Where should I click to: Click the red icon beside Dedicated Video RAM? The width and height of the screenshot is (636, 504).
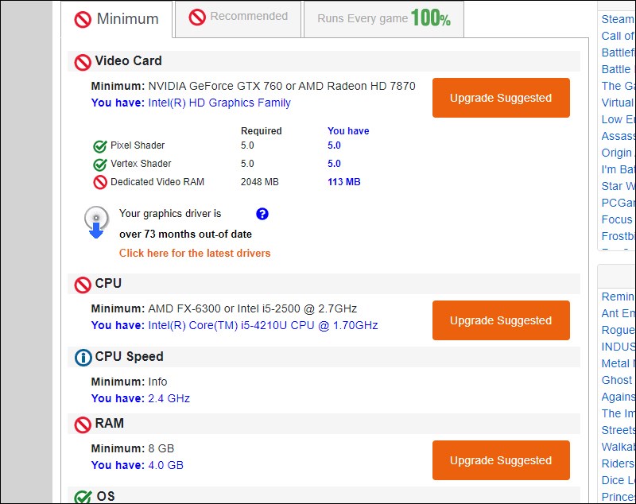(99, 182)
